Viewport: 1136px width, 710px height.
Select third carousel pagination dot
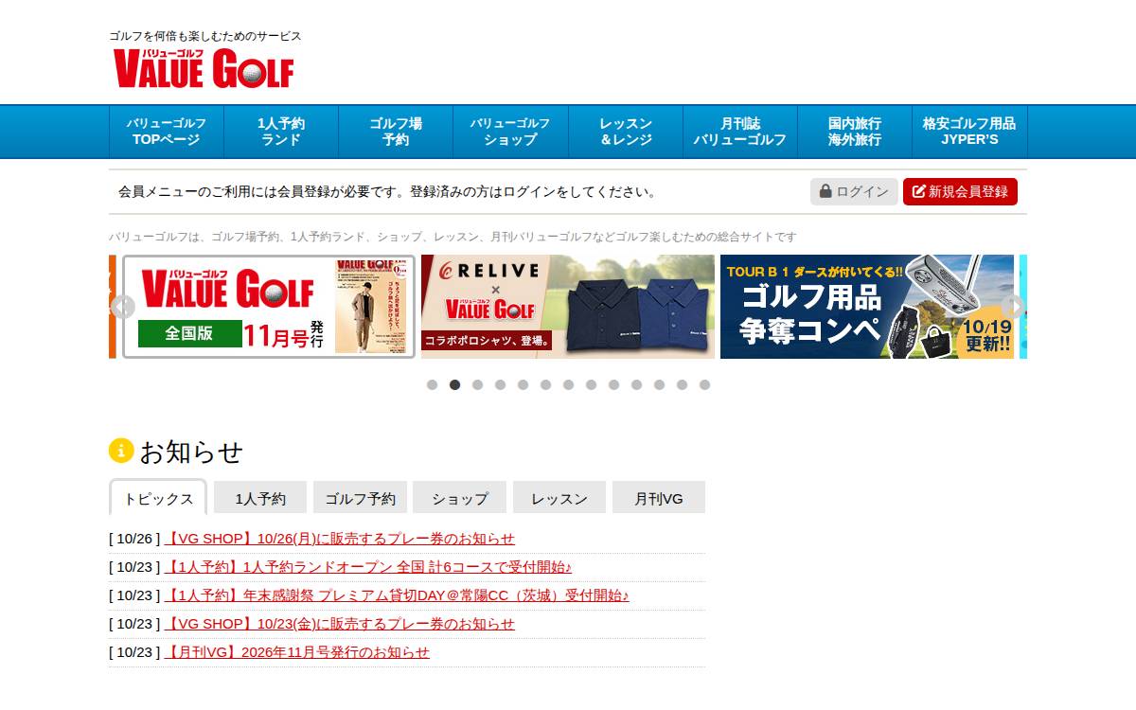(x=477, y=384)
